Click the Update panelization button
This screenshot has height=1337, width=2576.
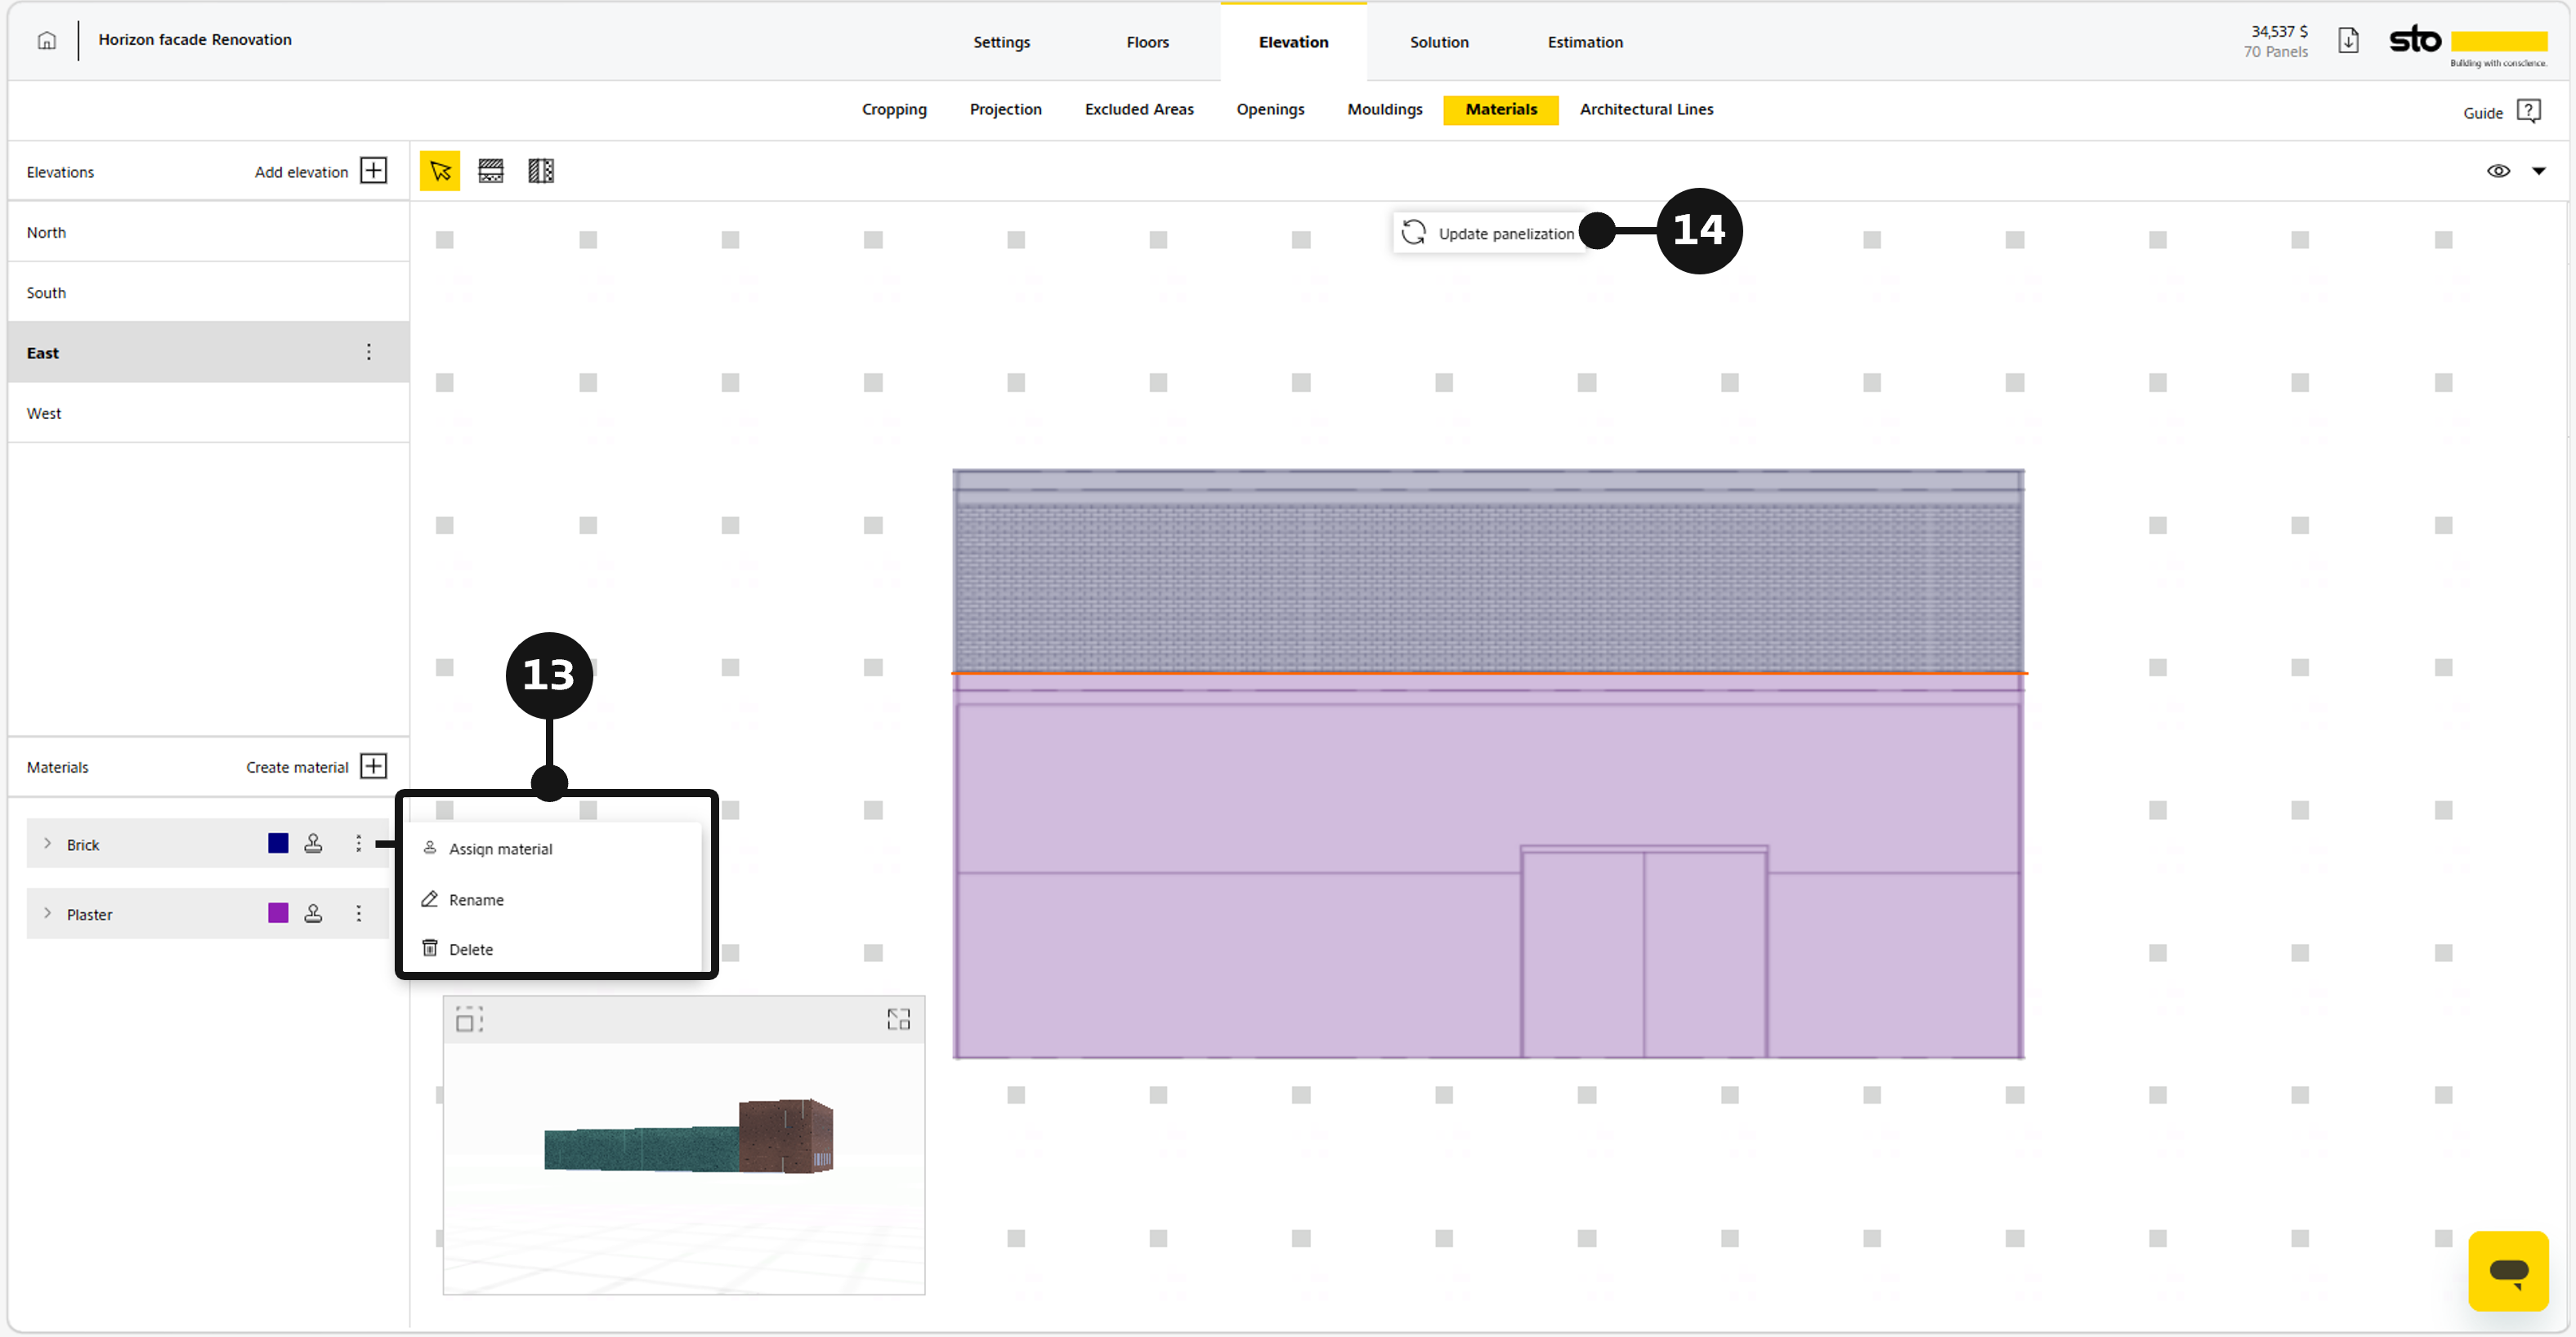tap(1489, 233)
